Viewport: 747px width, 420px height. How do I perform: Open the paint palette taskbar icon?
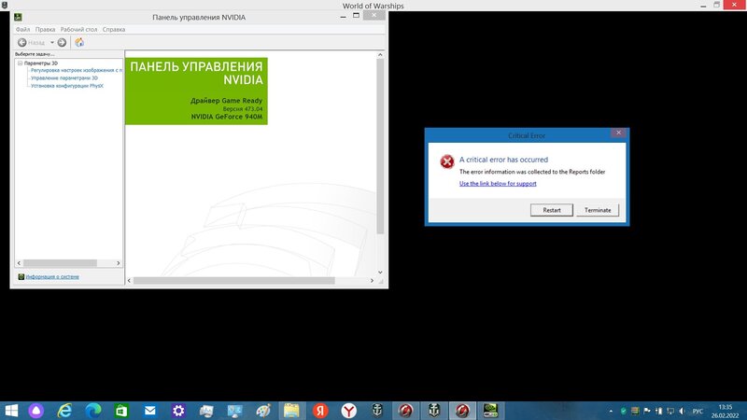263,411
